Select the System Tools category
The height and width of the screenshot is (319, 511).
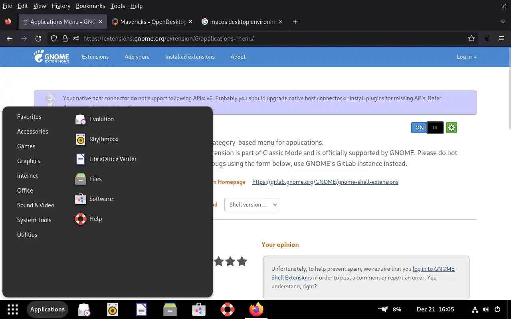(34, 220)
